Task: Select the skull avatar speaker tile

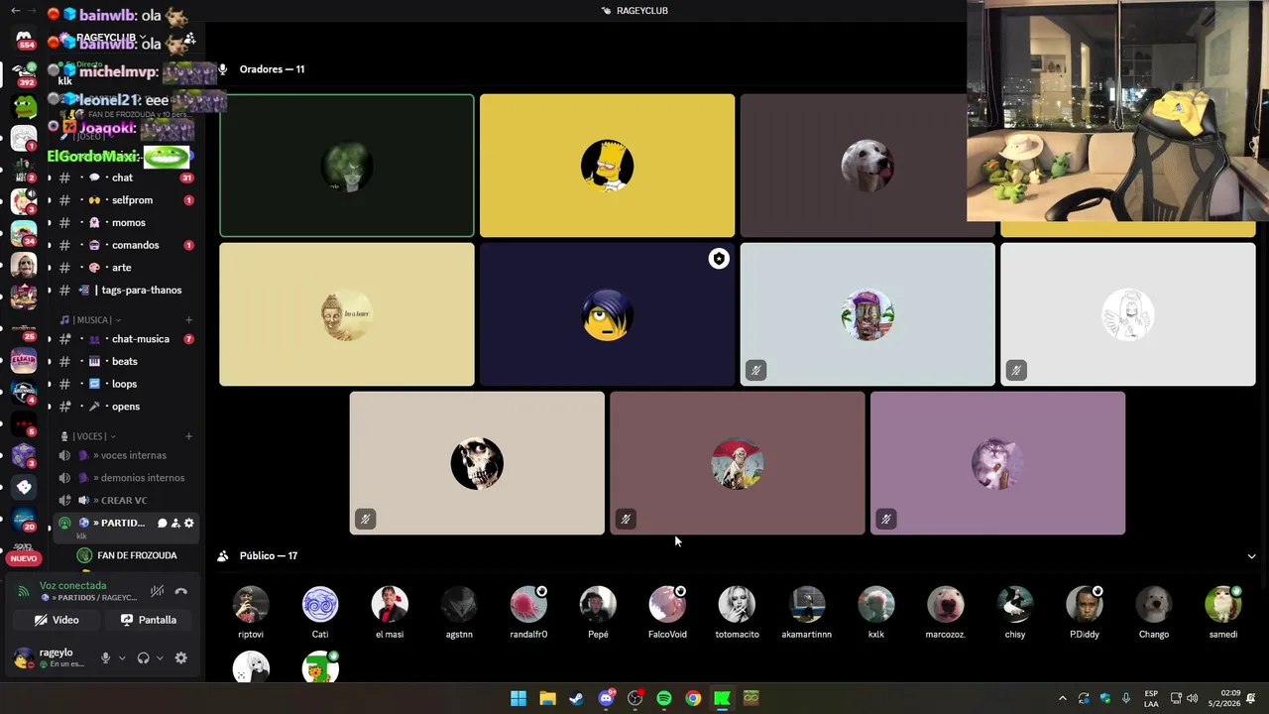Action: (477, 463)
